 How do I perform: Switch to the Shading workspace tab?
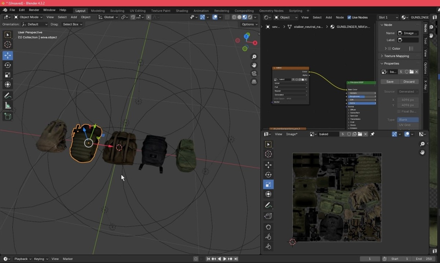(182, 11)
